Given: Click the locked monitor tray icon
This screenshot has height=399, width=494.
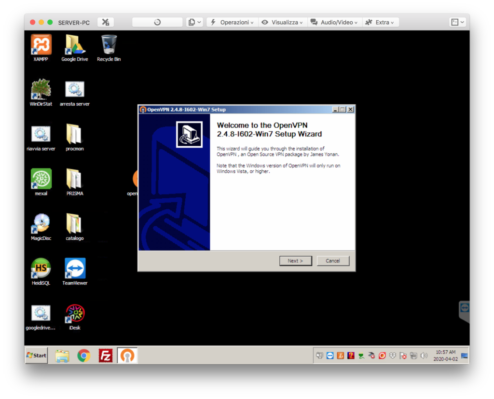Looking at the screenshot, I should [319, 356].
